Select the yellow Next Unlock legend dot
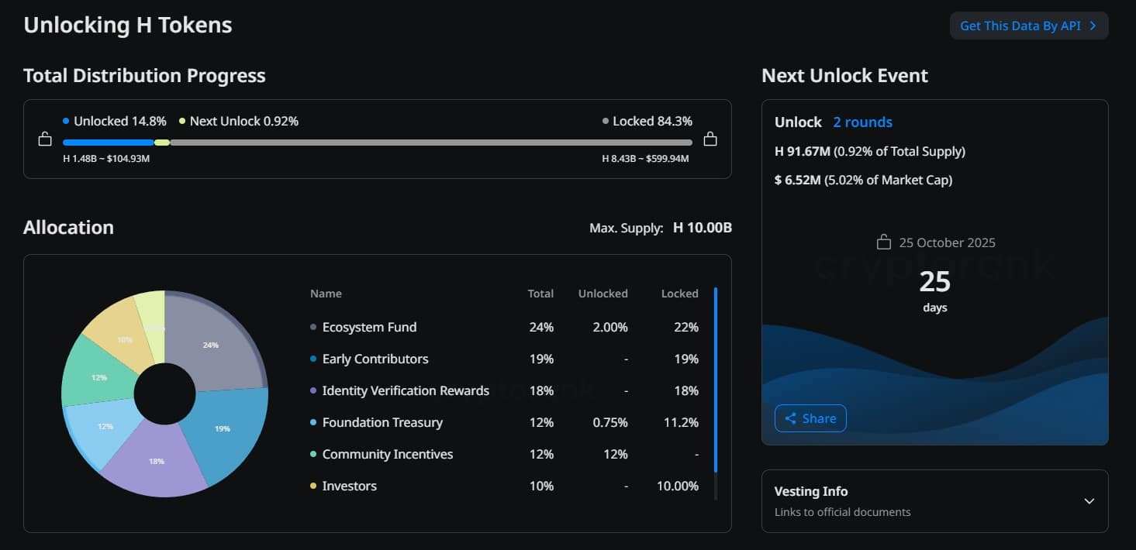1136x550 pixels. [181, 121]
